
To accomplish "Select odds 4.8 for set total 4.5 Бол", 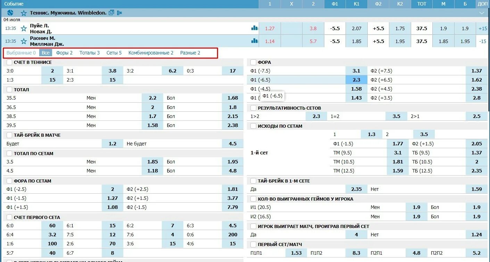I will [233, 171].
